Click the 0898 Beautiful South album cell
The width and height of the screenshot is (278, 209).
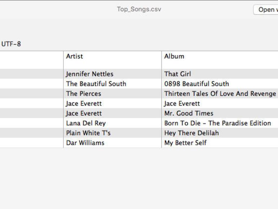click(196, 84)
